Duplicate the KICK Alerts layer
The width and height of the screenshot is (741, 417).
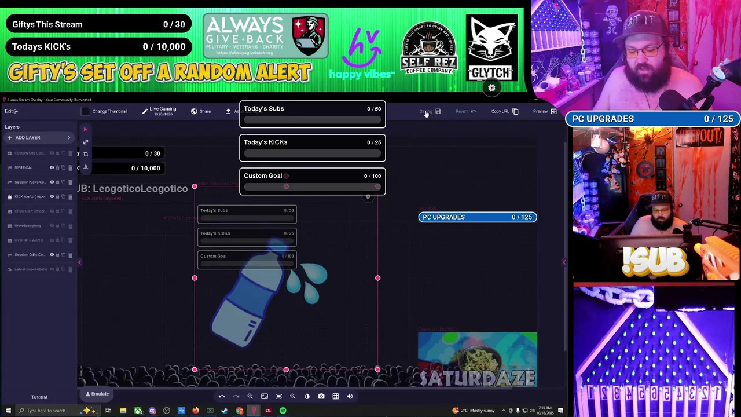(63, 197)
